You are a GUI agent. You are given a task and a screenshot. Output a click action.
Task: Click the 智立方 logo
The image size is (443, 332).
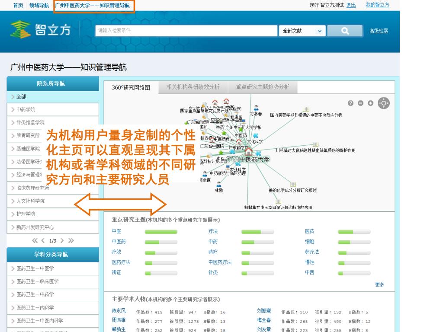tap(40, 29)
